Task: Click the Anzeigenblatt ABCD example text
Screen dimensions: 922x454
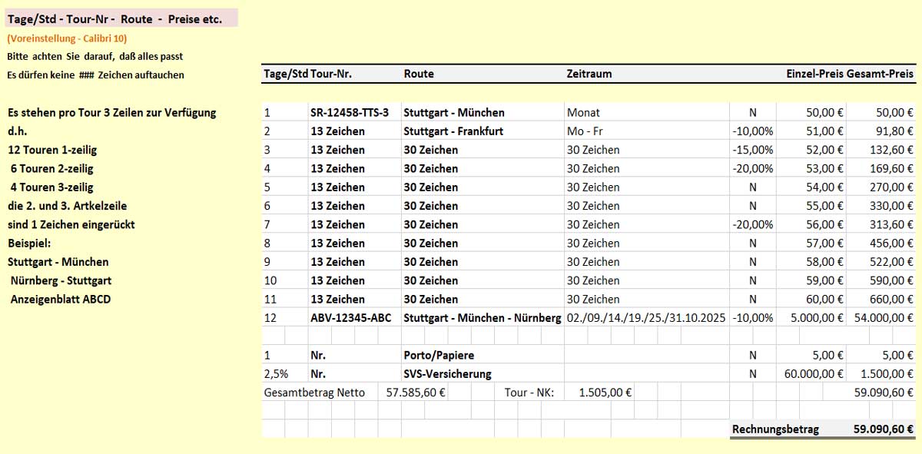Action: (x=61, y=300)
